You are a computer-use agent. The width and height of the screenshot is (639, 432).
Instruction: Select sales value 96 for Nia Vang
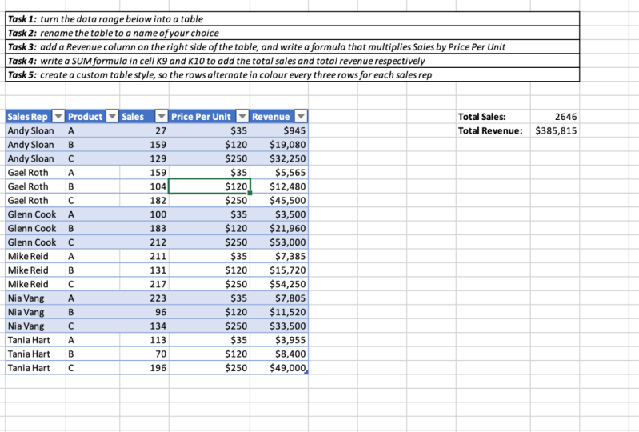tap(144, 312)
